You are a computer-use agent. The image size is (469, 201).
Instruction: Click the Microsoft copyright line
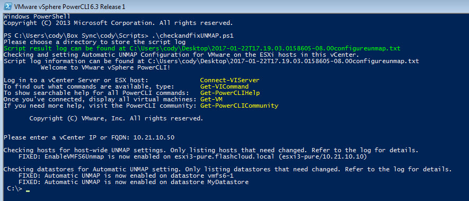pyautogui.click(x=118, y=23)
